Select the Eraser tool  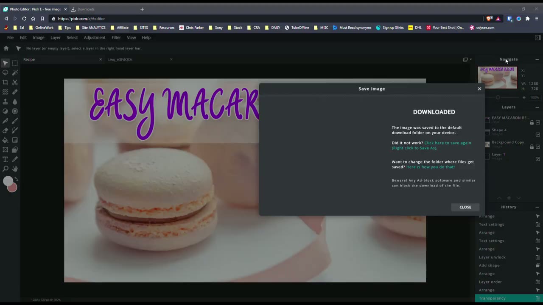pyautogui.click(x=6, y=130)
